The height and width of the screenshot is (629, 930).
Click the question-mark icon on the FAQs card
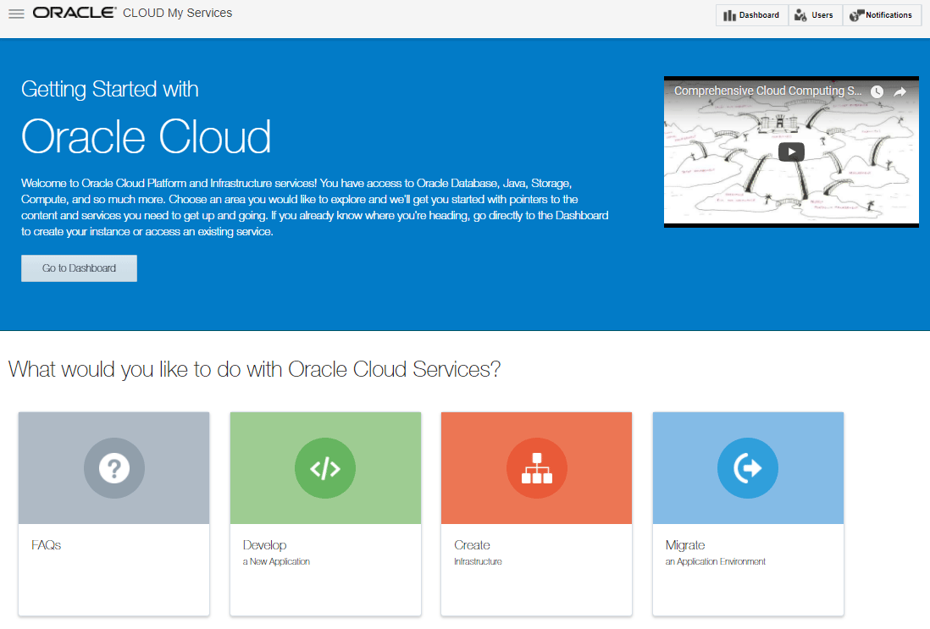click(113, 467)
